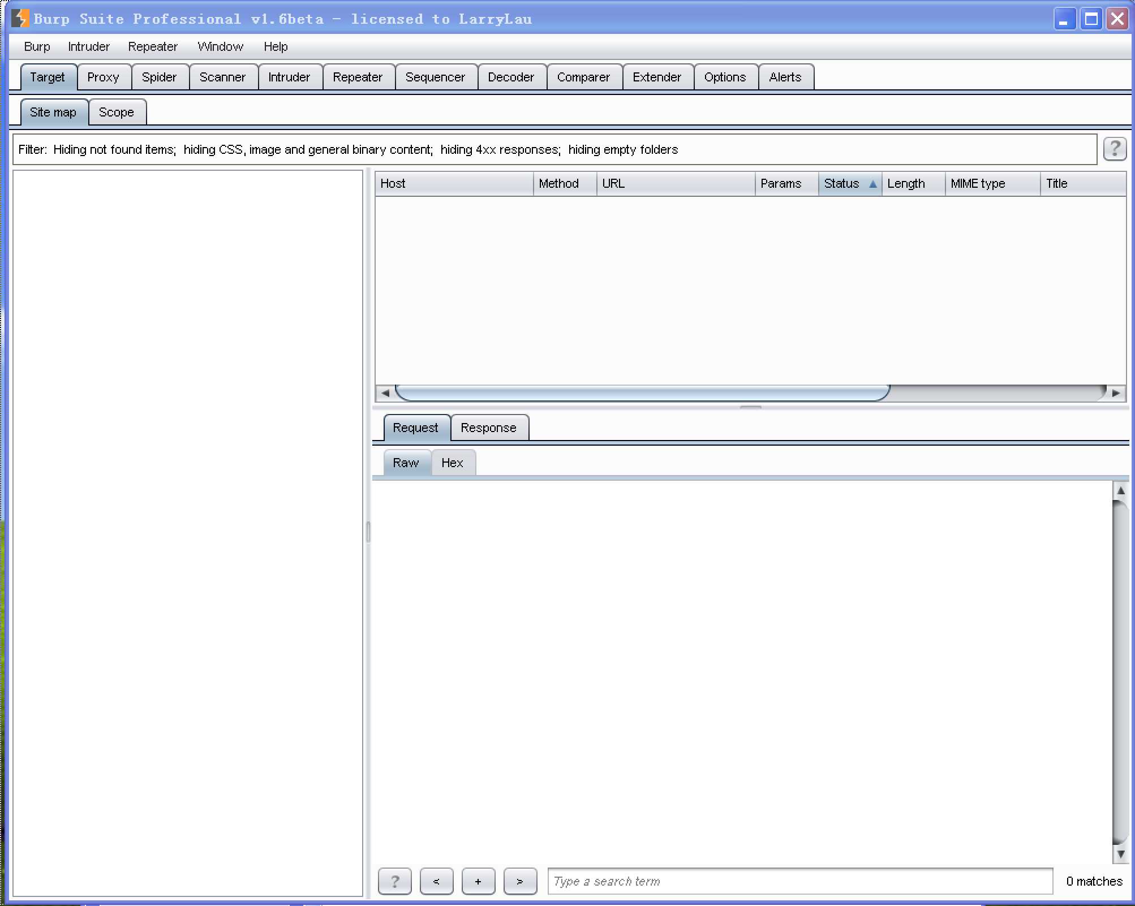Switch to the Alerts tab
Viewport: 1135px width, 906px height.
click(785, 77)
